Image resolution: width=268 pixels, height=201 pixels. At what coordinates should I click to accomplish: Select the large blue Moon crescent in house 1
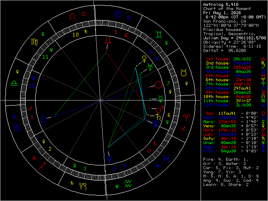point(44,119)
